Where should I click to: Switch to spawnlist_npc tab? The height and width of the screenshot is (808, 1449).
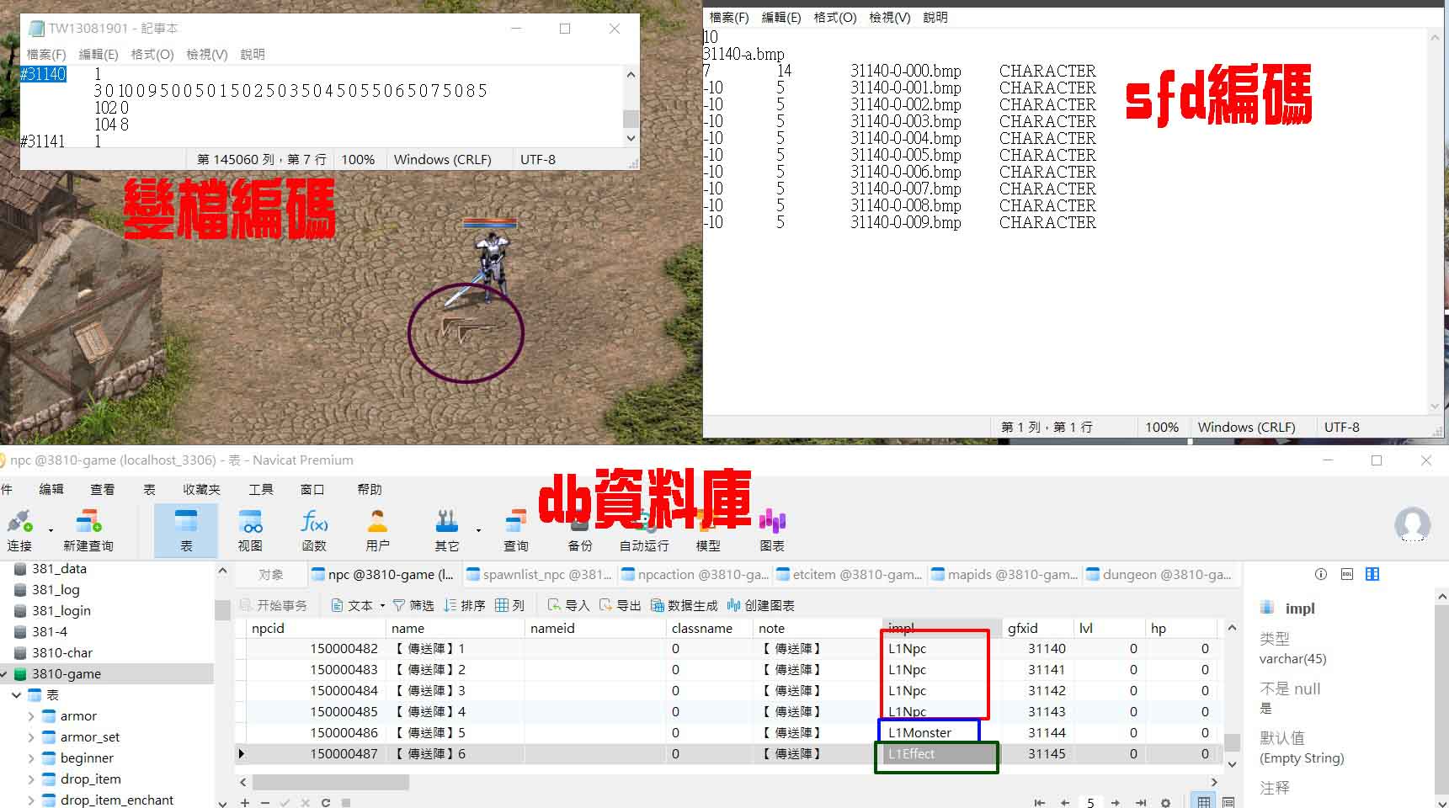click(539, 574)
